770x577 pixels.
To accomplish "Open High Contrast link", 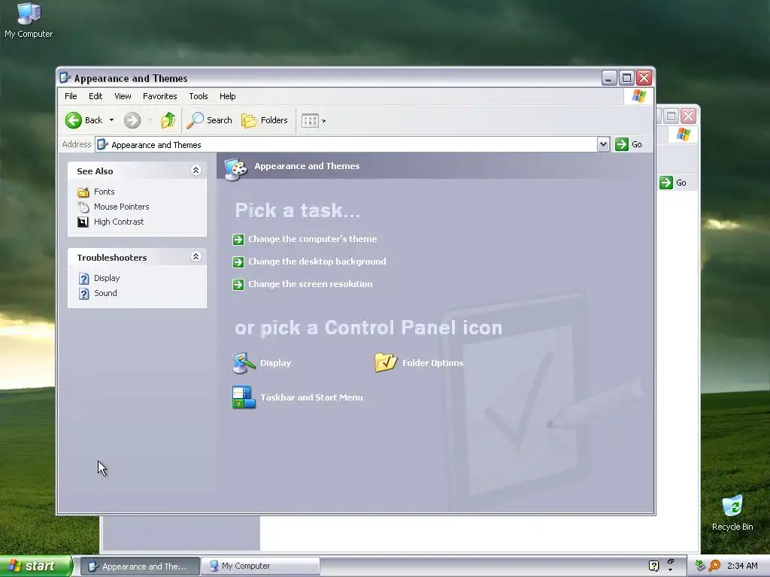I will [x=119, y=222].
